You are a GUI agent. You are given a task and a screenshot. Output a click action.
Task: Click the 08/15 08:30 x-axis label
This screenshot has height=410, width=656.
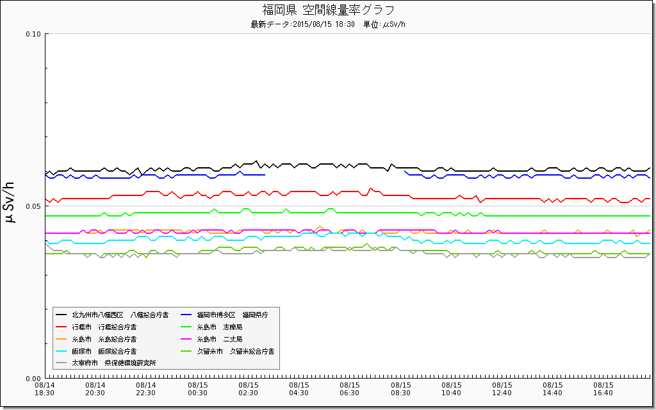[401, 389]
